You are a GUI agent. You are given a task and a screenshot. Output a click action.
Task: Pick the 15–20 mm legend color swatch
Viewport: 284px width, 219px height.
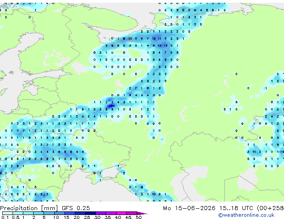pyautogui.click(x=69, y=213)
